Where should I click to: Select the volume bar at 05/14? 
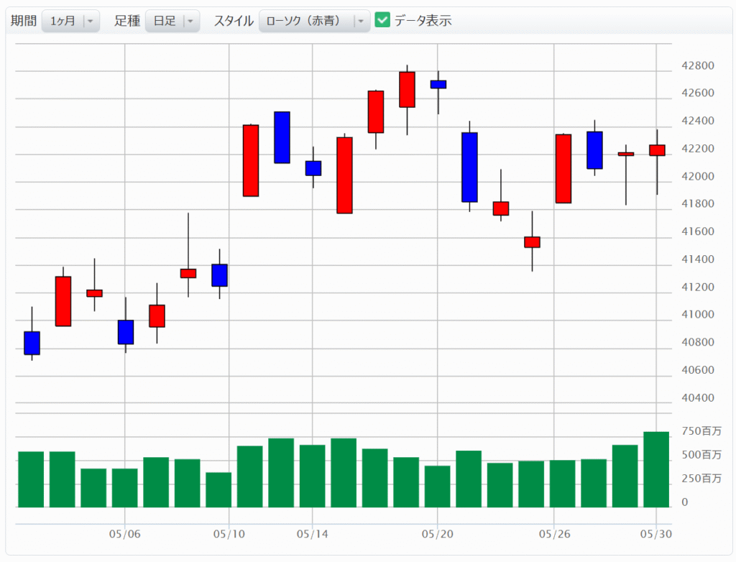[313, 476]
